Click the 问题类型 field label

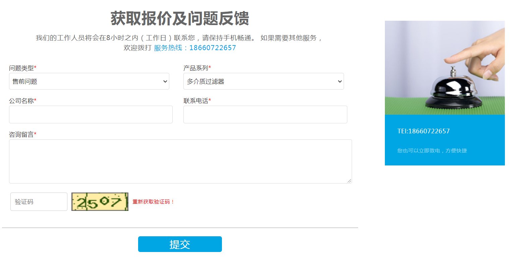click(x=21, y=68)
